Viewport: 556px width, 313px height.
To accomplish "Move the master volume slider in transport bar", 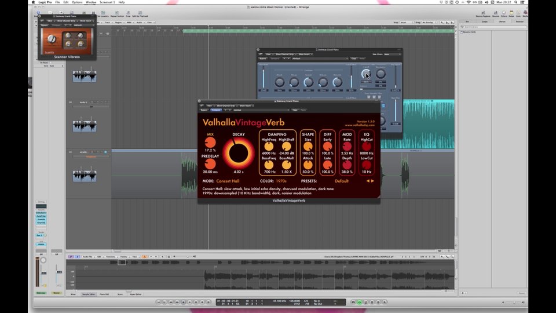I will [x=514, y=303].
